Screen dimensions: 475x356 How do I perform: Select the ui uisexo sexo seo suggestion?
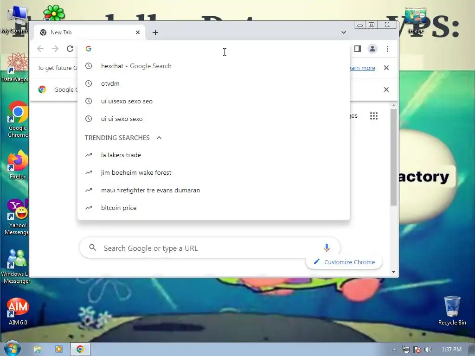[214, 101]
